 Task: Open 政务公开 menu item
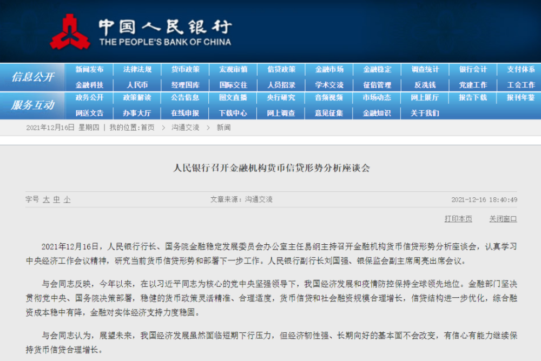[x=89, y=98]
